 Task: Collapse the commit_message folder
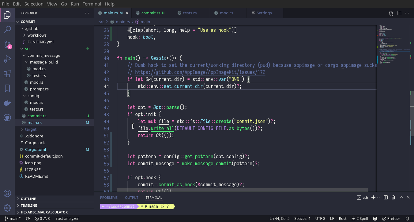pyautogui.click(x=55, y=55)
